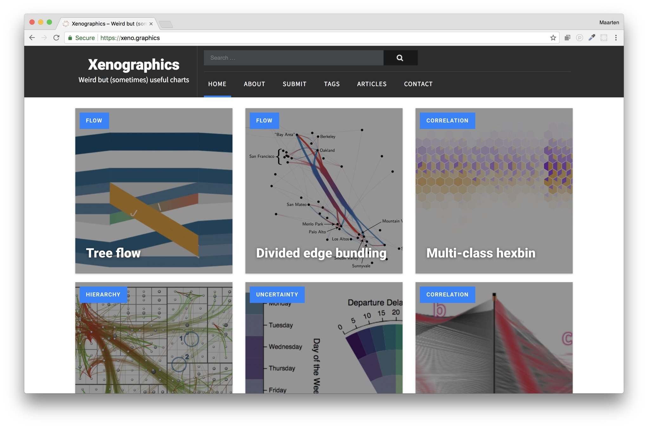Go back to previous page
Viewport: 648px width, 428px height.
[32, 38]
